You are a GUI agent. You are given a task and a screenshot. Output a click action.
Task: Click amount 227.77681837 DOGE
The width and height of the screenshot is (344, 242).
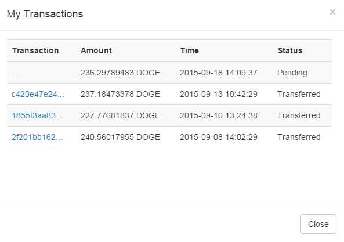[120, 115]
